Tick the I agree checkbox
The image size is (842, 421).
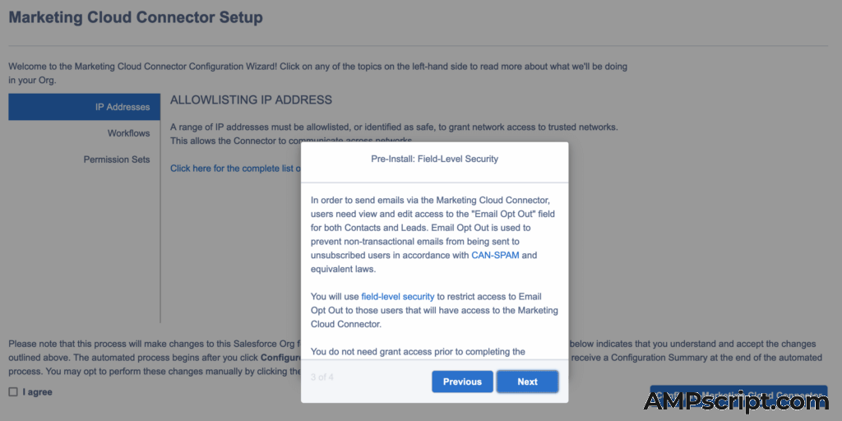point(13,392)
